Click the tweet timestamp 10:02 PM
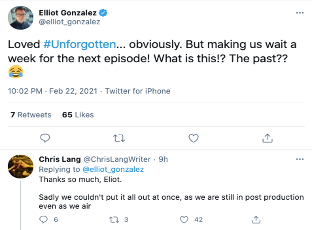312x230 pixels. tap(25, 91)
